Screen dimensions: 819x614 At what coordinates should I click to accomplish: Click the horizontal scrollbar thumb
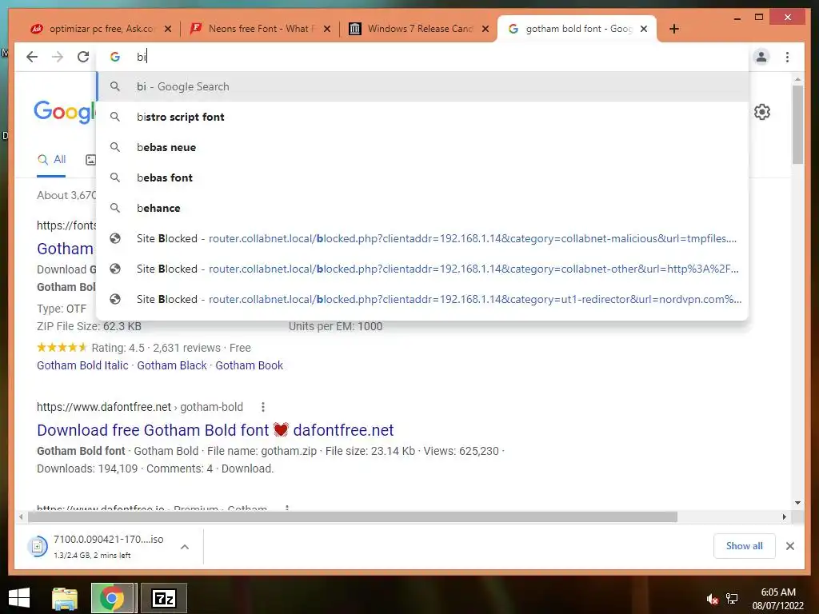353,517
